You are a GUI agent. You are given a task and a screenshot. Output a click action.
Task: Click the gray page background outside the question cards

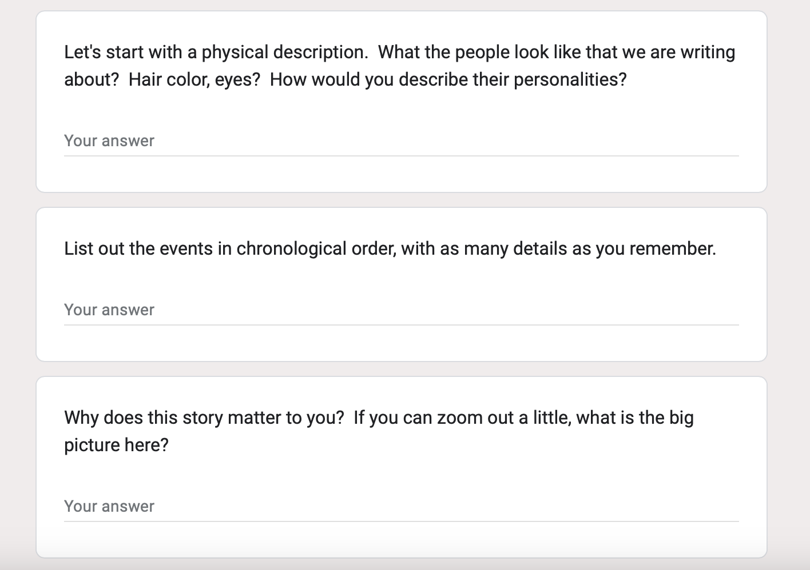[17, 286]
